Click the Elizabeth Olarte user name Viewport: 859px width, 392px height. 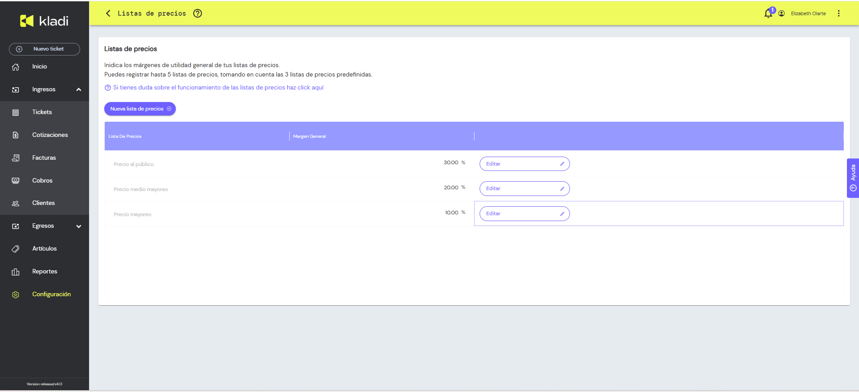coord(808,13)
